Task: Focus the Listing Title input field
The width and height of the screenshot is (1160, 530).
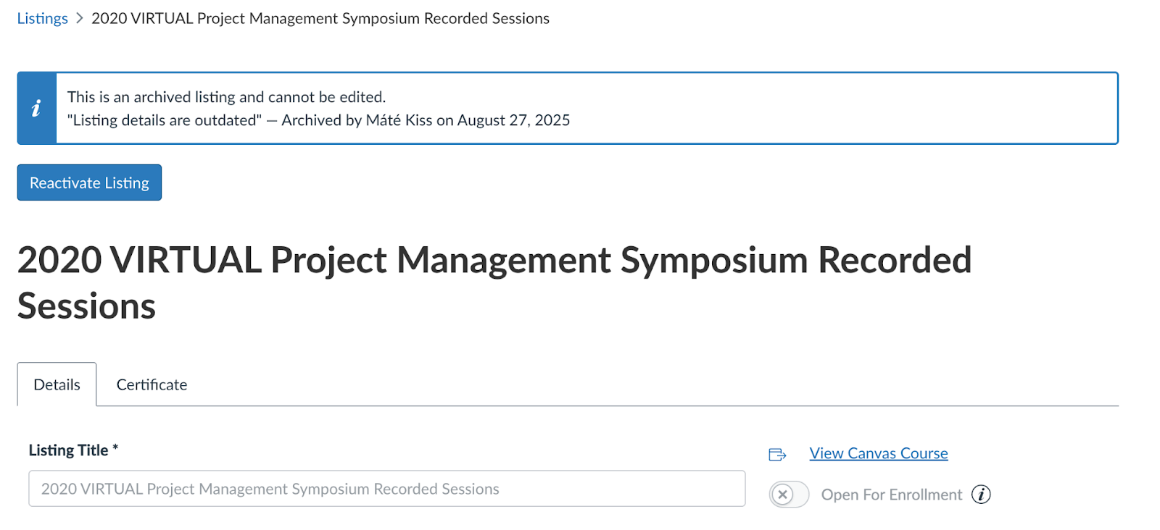Action: point(386,489)
